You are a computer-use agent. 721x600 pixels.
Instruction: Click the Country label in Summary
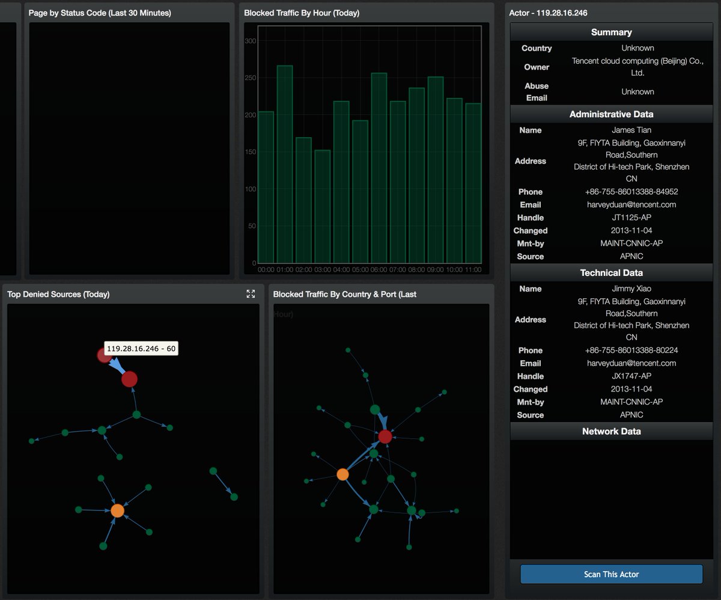537,48
